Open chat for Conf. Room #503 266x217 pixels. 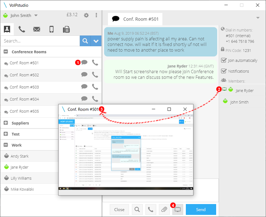tap(84, 87)
